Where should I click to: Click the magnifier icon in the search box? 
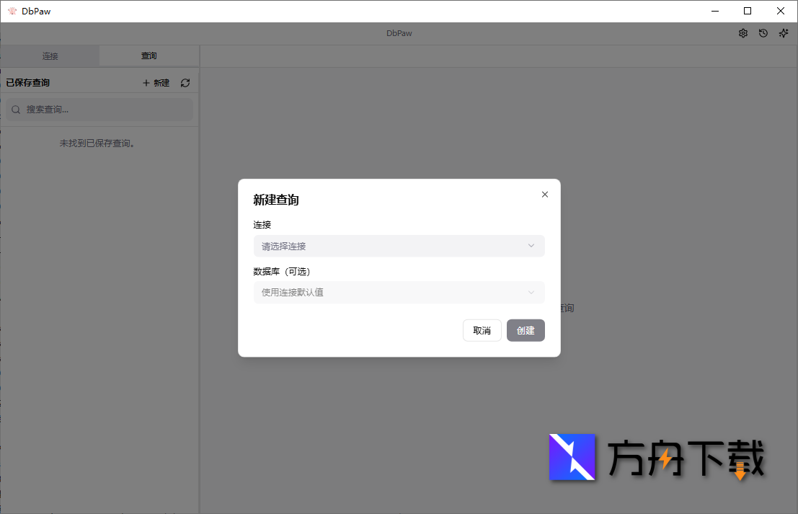click(x=15, y=109)
